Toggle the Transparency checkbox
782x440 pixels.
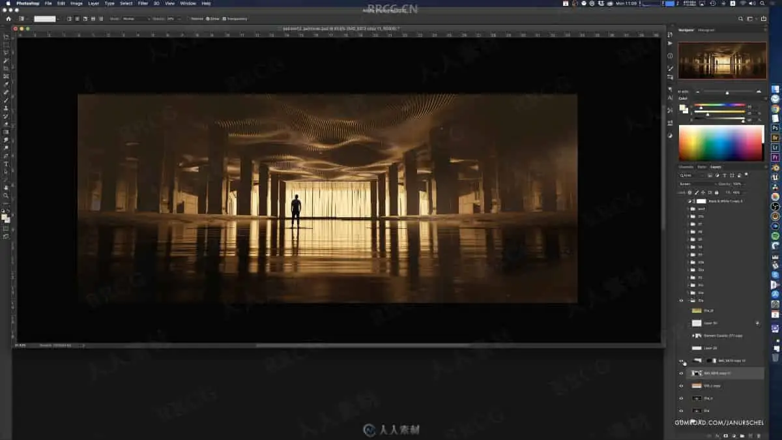click(x=224, y=18)
